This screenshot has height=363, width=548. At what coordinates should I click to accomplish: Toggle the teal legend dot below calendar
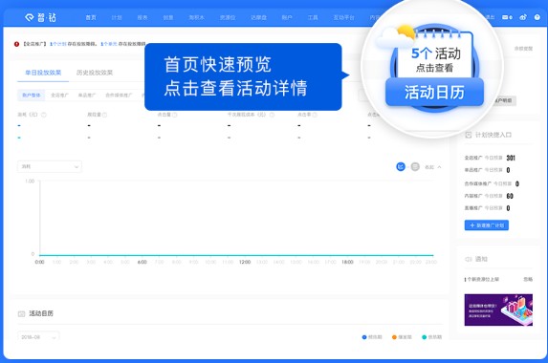425,337
